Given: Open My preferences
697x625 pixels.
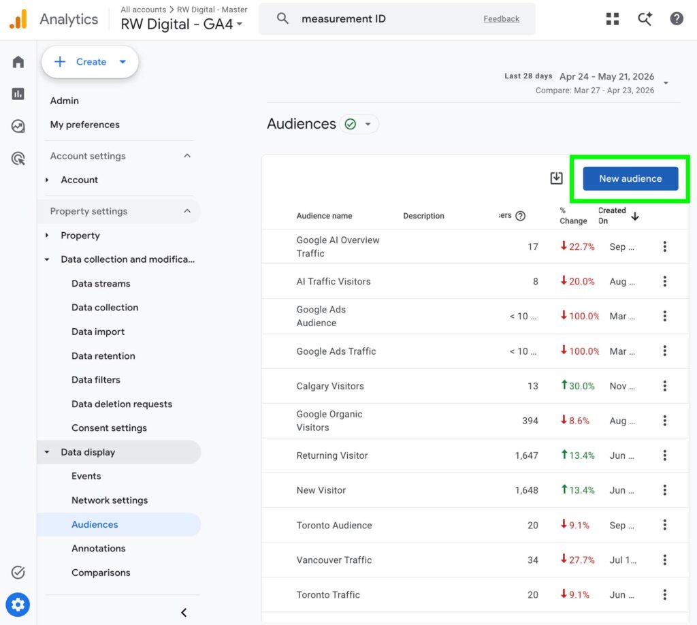Looking at the screenshot, I should [x=85, y=125].
